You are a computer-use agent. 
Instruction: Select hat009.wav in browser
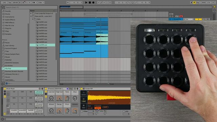point(42,45)
